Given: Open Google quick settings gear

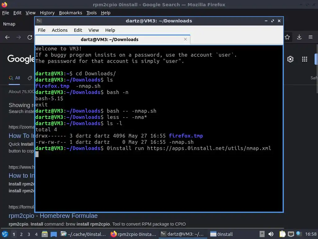Looking at the screenshot, I should 290,59.
